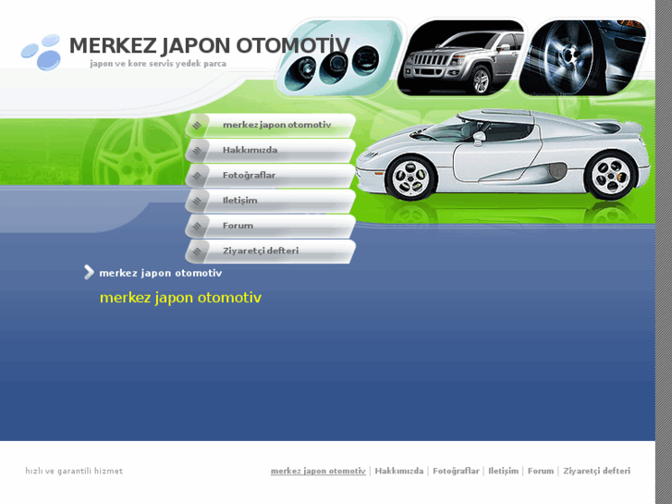The image size is (672, 504).
Task: Open Forum in the center menu
Action: [271, 226]
